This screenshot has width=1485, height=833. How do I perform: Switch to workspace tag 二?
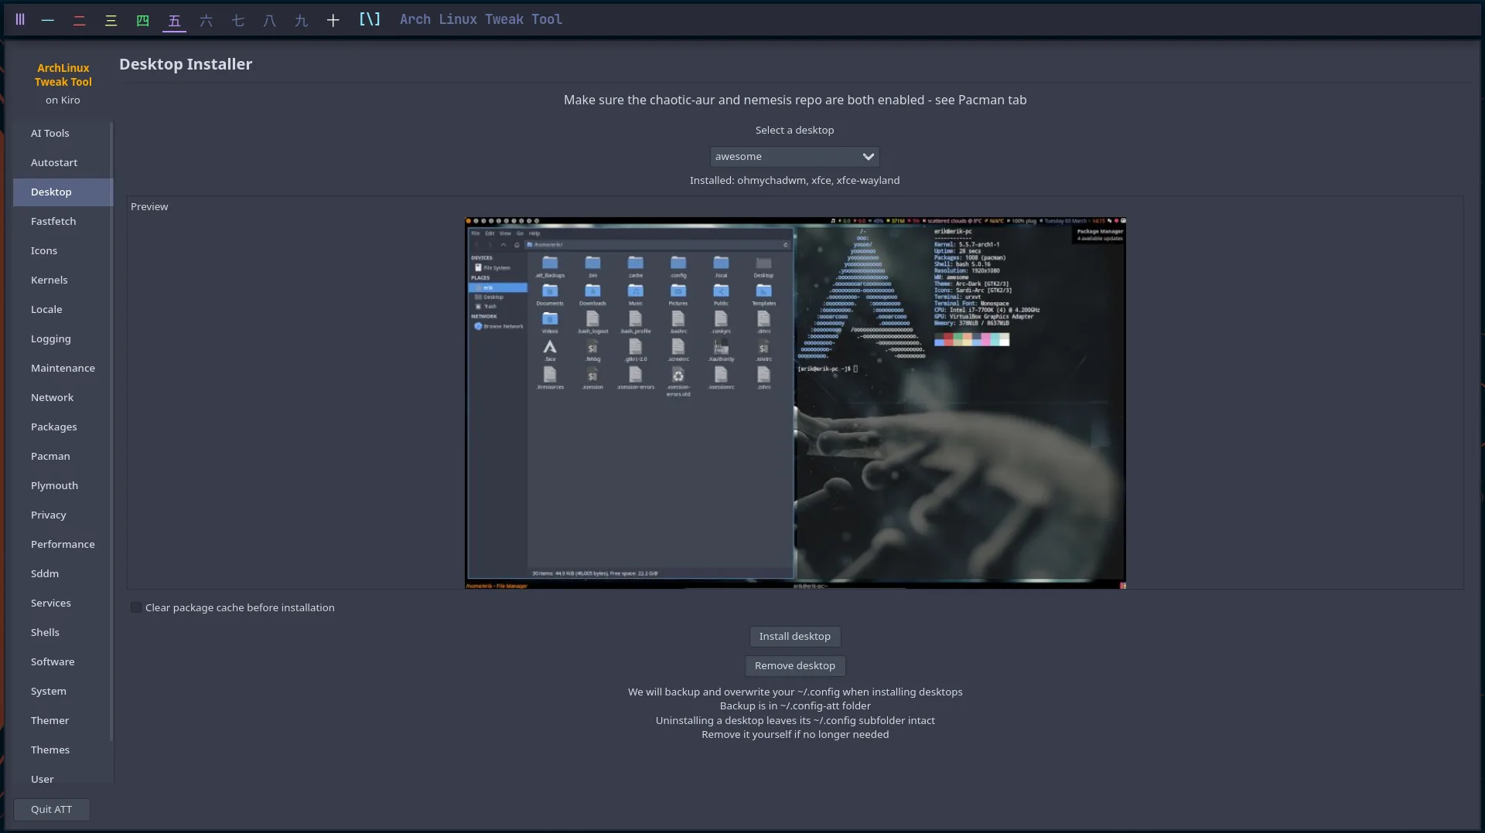(x=80, y=20)
